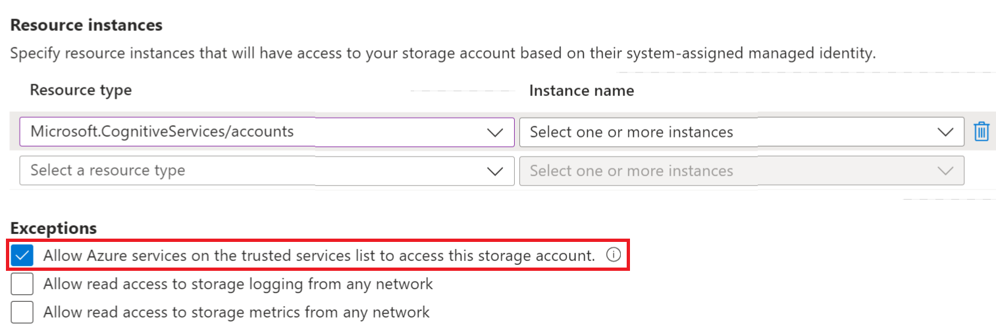Delete the CognitiveServices resource instance row
996x330 pixels.
(982, 131)
